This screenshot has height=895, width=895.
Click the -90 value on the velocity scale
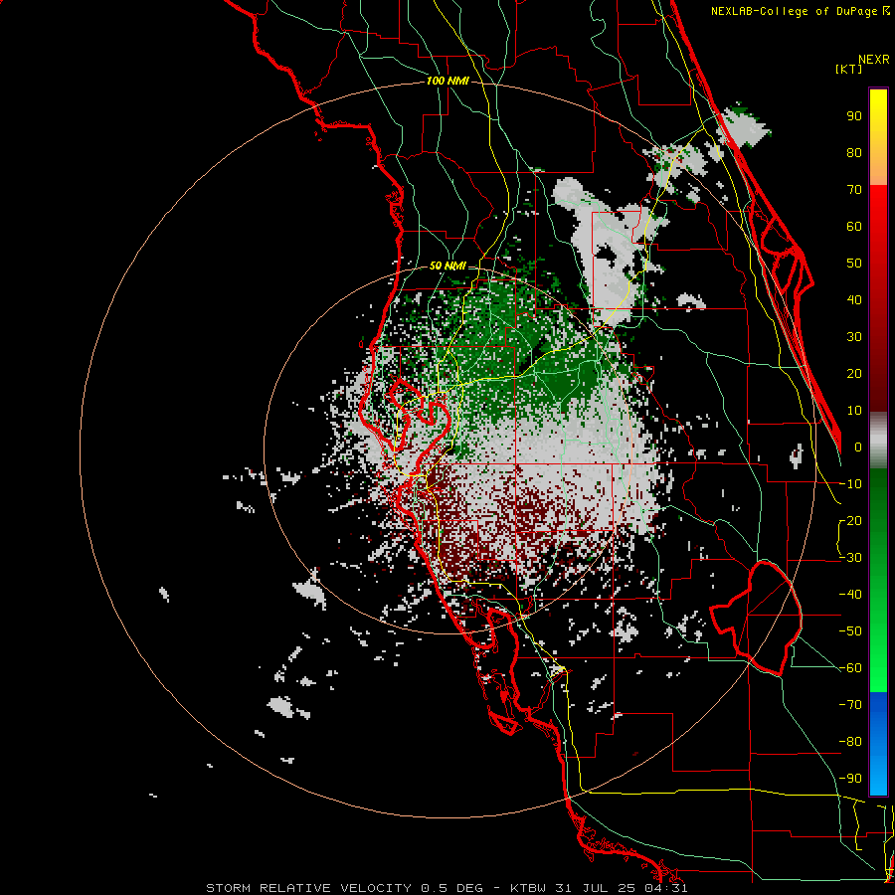click(850, 779)
